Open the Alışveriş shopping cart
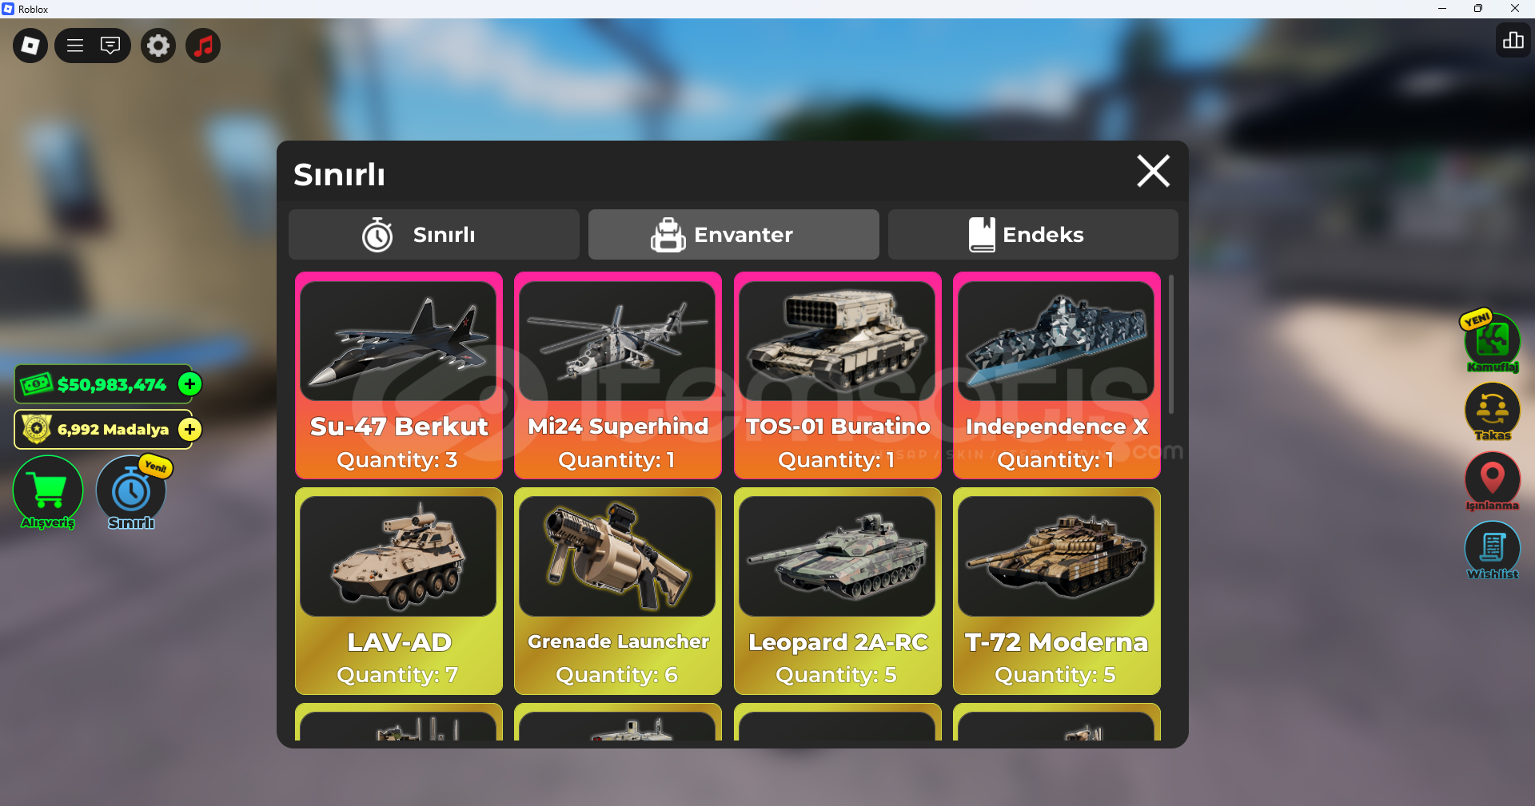This screenshot has width=1535, height=806. pos(48,492)
